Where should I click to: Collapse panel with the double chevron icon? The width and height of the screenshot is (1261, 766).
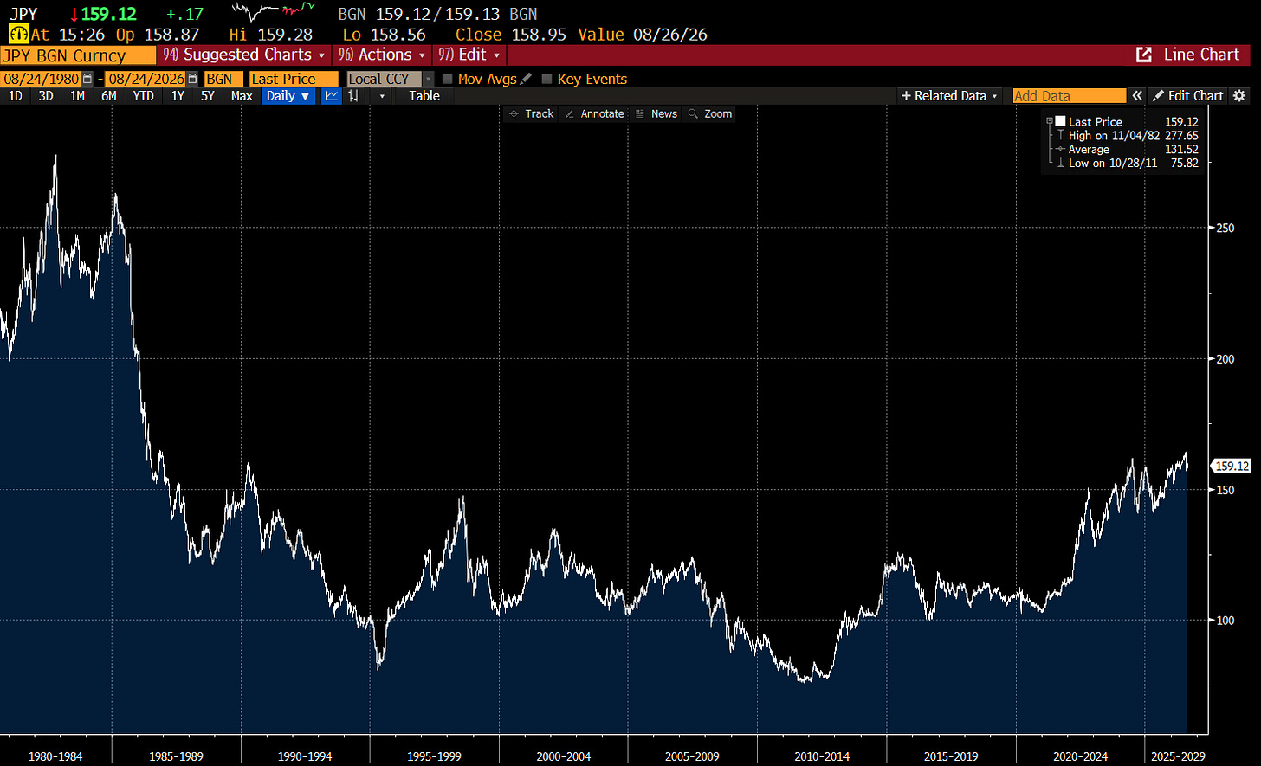(1138, 96)
